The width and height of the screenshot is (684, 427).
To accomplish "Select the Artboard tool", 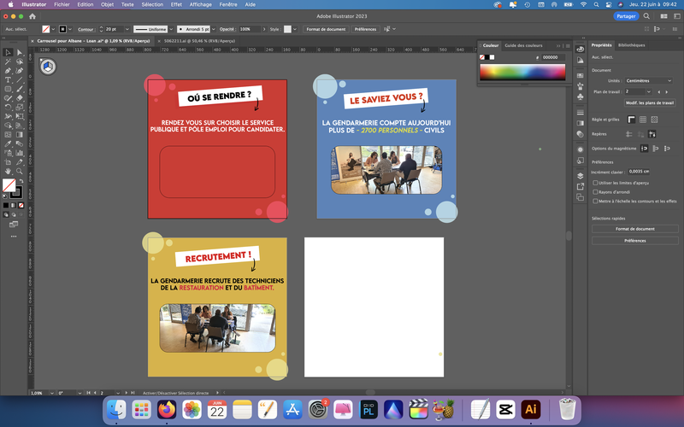I will tap(8, 162).
